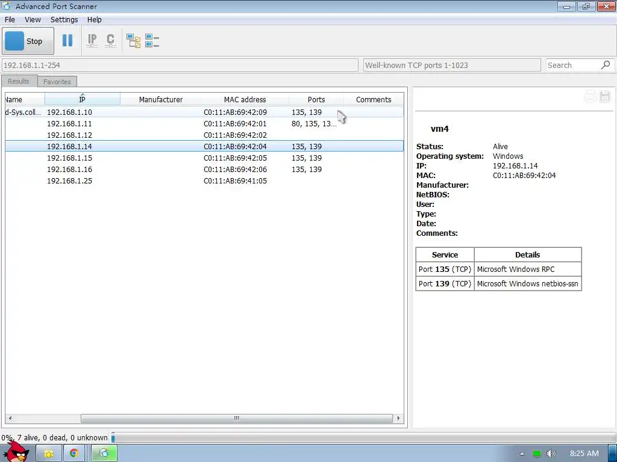This screenshot has width=617, height=462.
Task: Click the green network tray icon
Action: (x=537, y=454)
